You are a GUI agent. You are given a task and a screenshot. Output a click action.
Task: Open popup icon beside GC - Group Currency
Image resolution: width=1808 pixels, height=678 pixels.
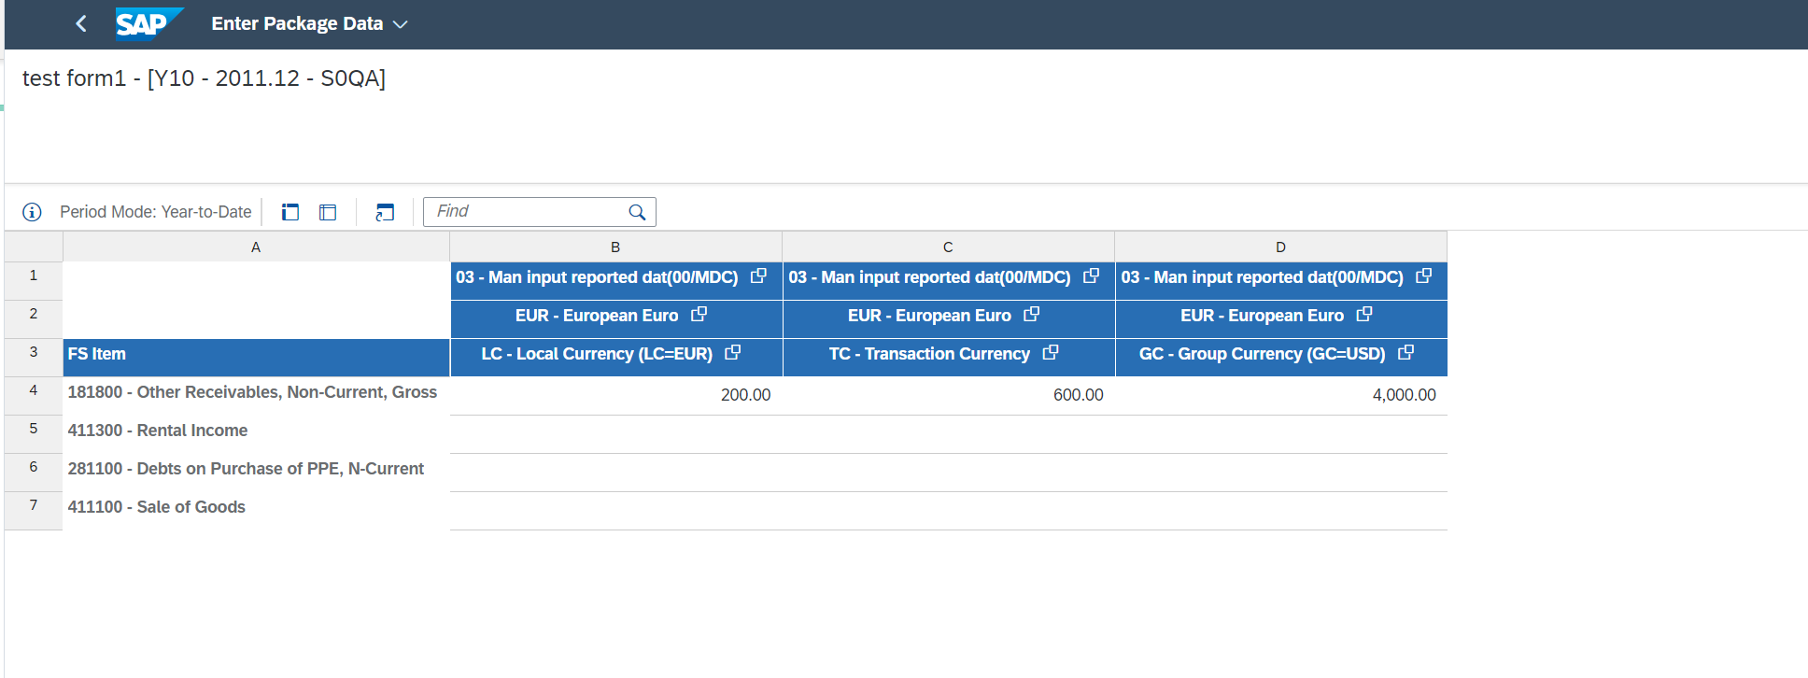click(1405, 353)
